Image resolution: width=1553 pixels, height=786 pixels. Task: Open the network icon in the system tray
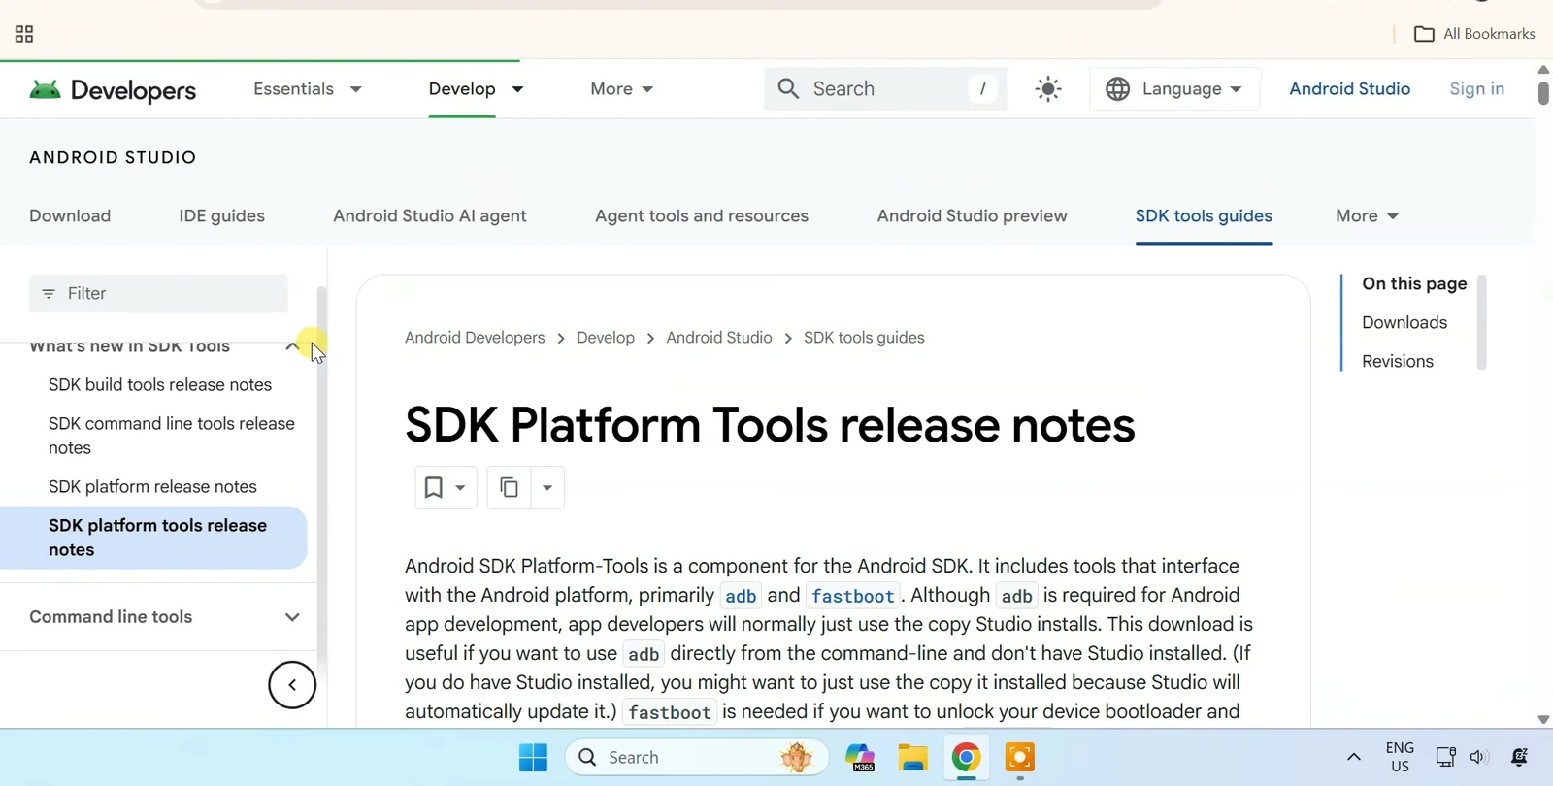click(x=1445, y=758)
